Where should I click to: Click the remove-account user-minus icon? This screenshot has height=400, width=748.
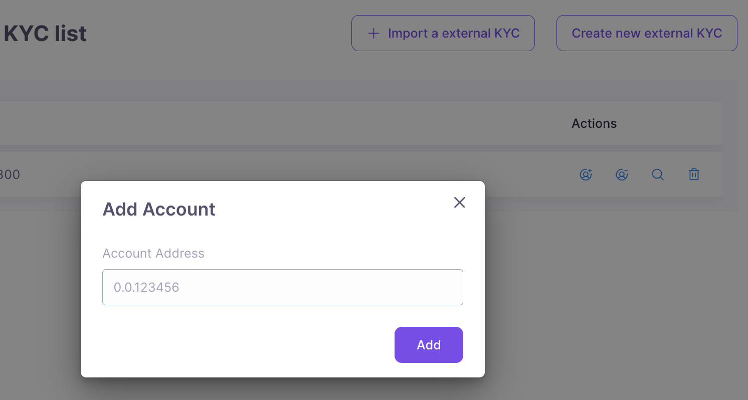[x=622, y=174]
